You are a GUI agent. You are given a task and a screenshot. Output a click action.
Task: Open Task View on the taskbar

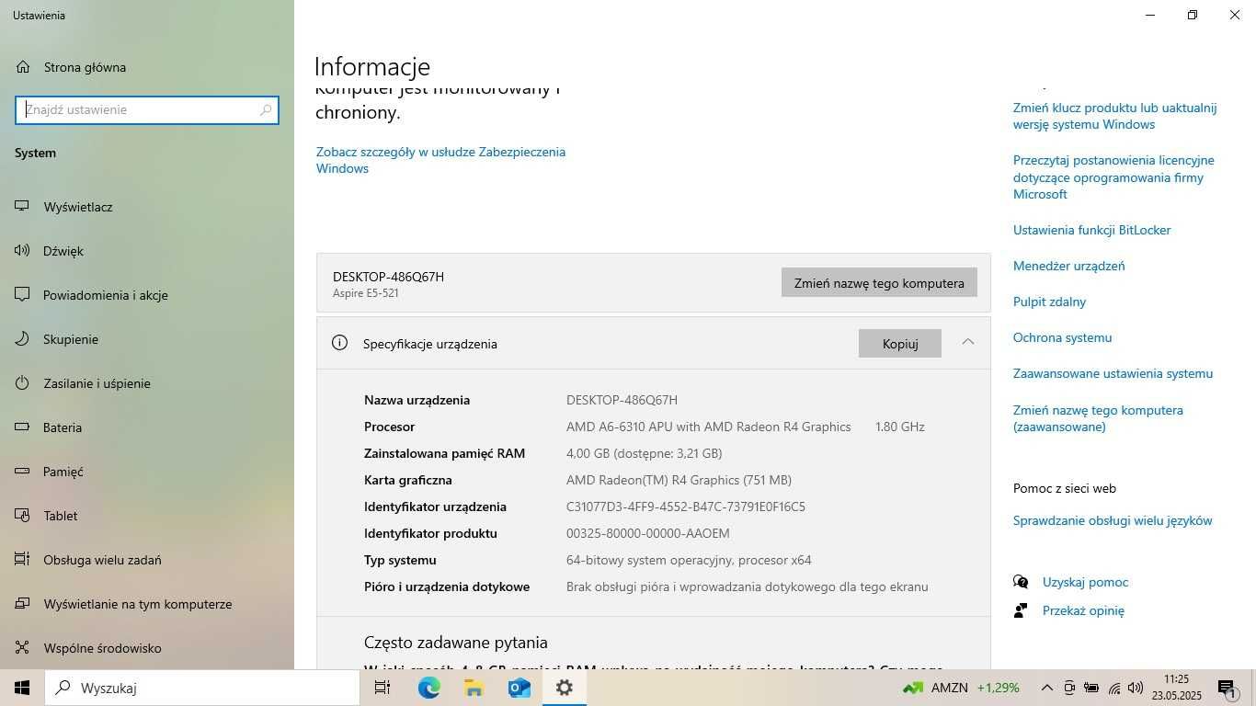[383, 688]
